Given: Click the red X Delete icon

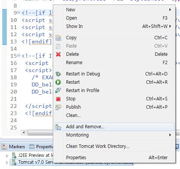Looking at the screenshot, I should (x=58, y=54).
